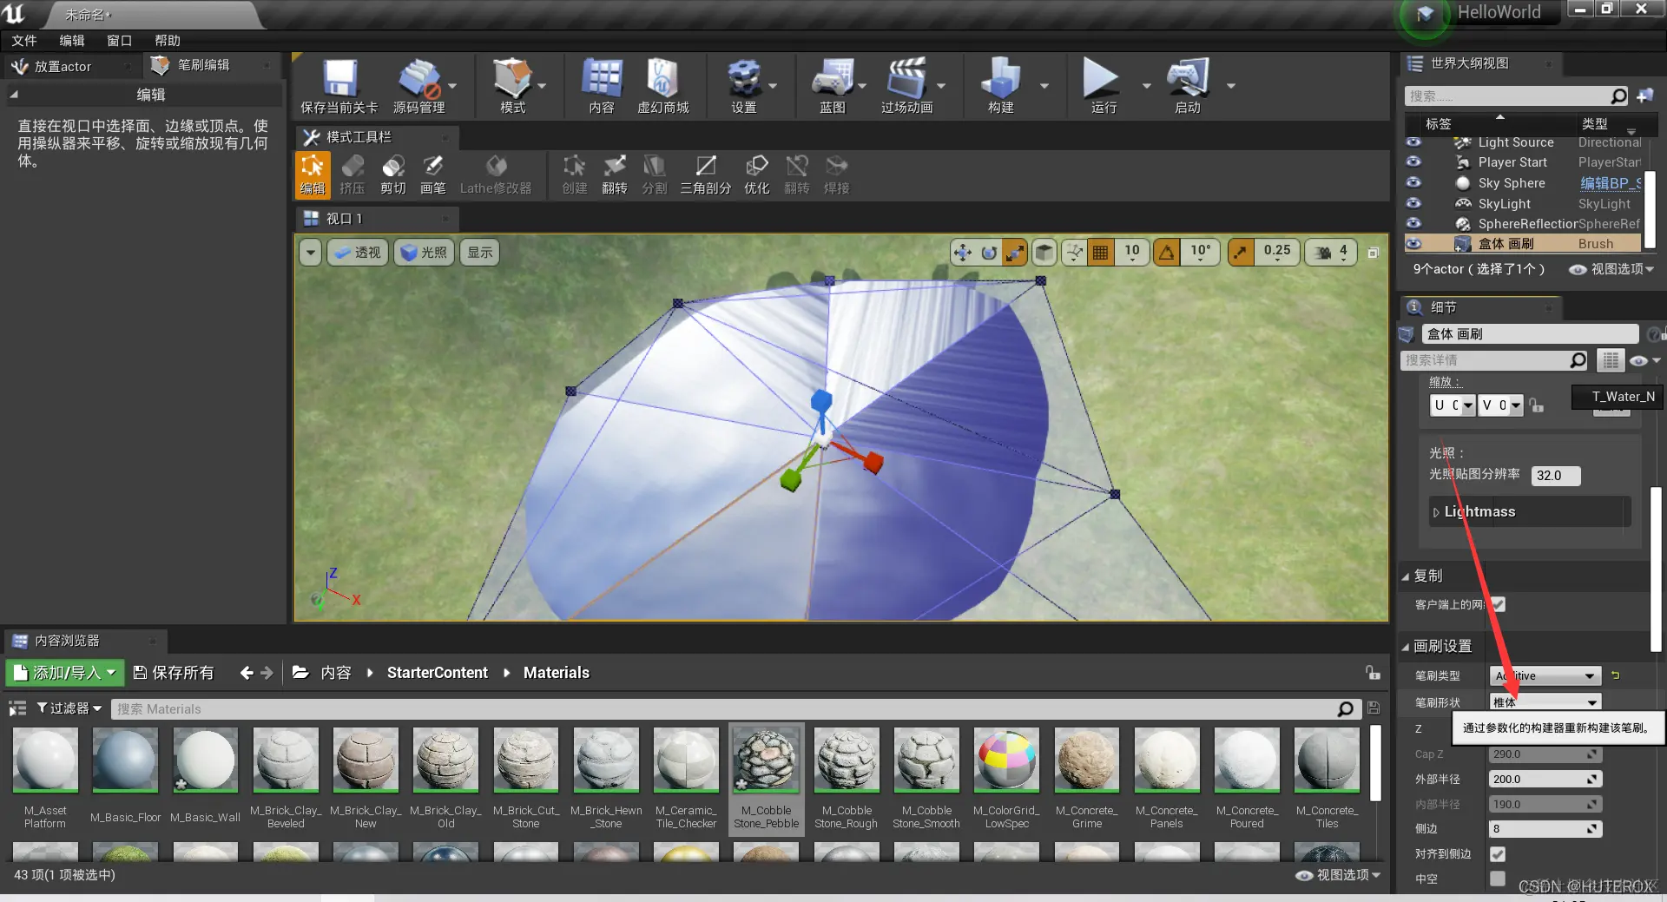1667x902 pixels.
Task: Click the Show (显示) viewport button
Action: point(480,253)
